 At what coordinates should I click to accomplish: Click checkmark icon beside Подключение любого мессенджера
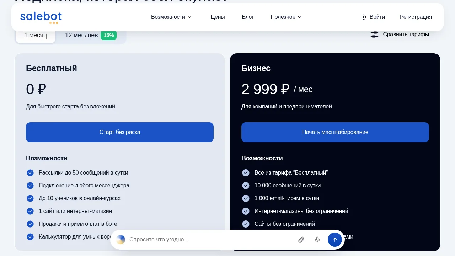[x=30, y=186]
